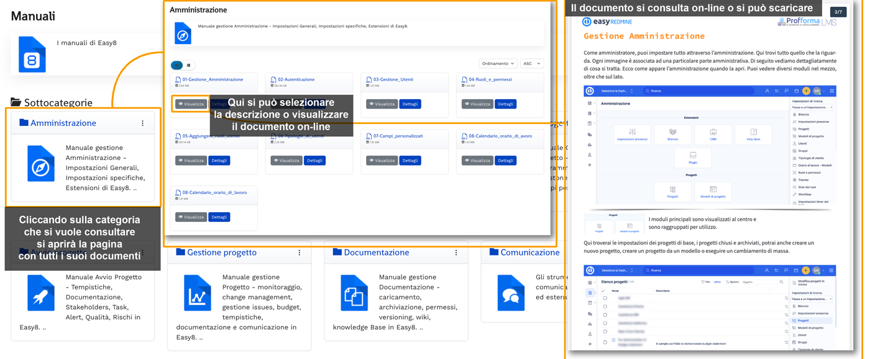The image size is (870, 359).
Task: Click the compass icon in the Amministrazione category card
Action: 41,164
